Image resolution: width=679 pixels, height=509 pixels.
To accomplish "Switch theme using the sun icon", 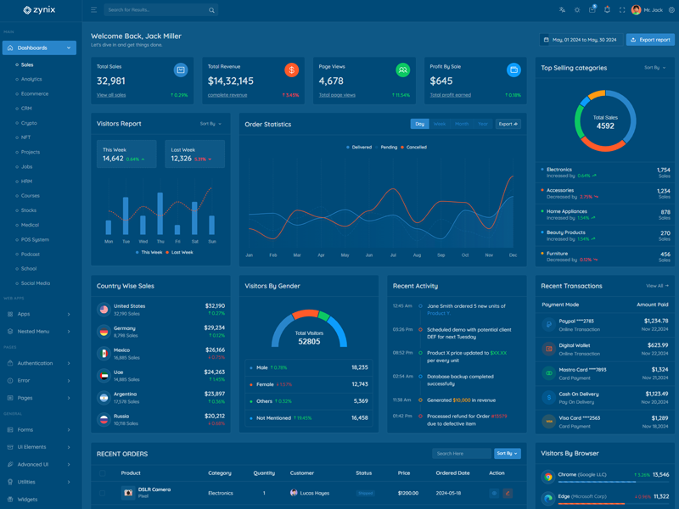I will [x=577, y=10].
